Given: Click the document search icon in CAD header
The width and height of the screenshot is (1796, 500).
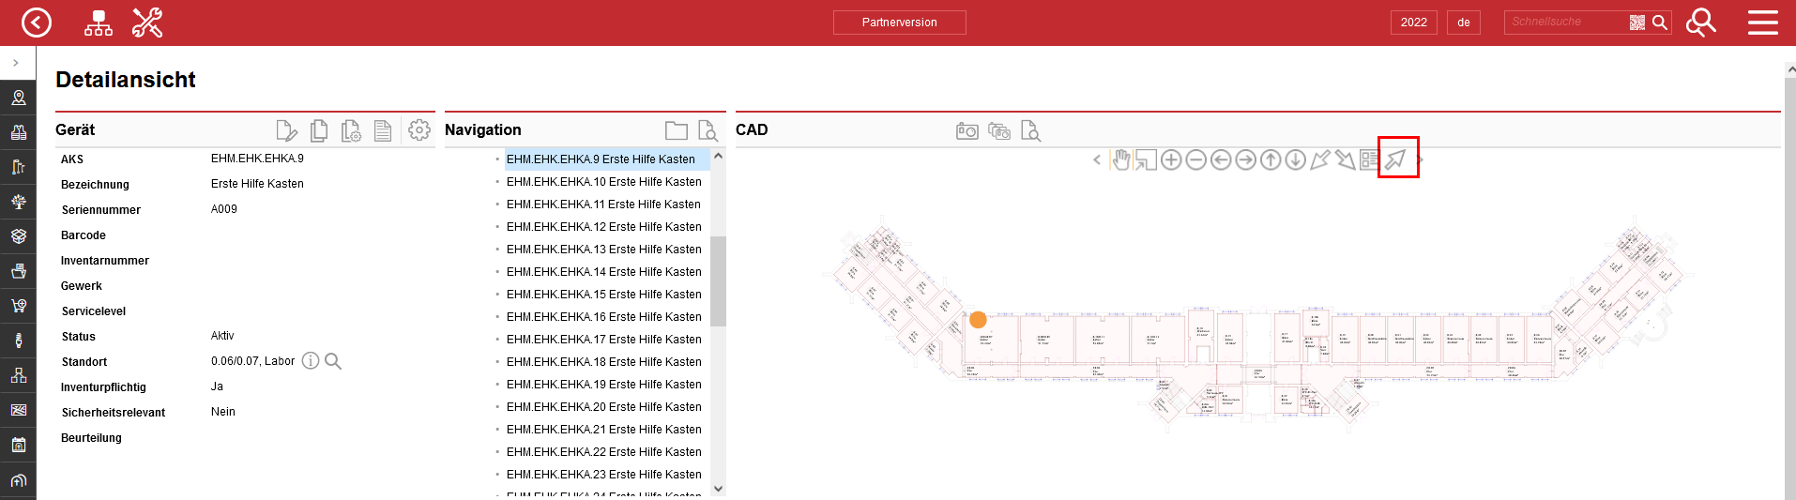Looking at the screenshot, I should click(x=1030, y=130).
